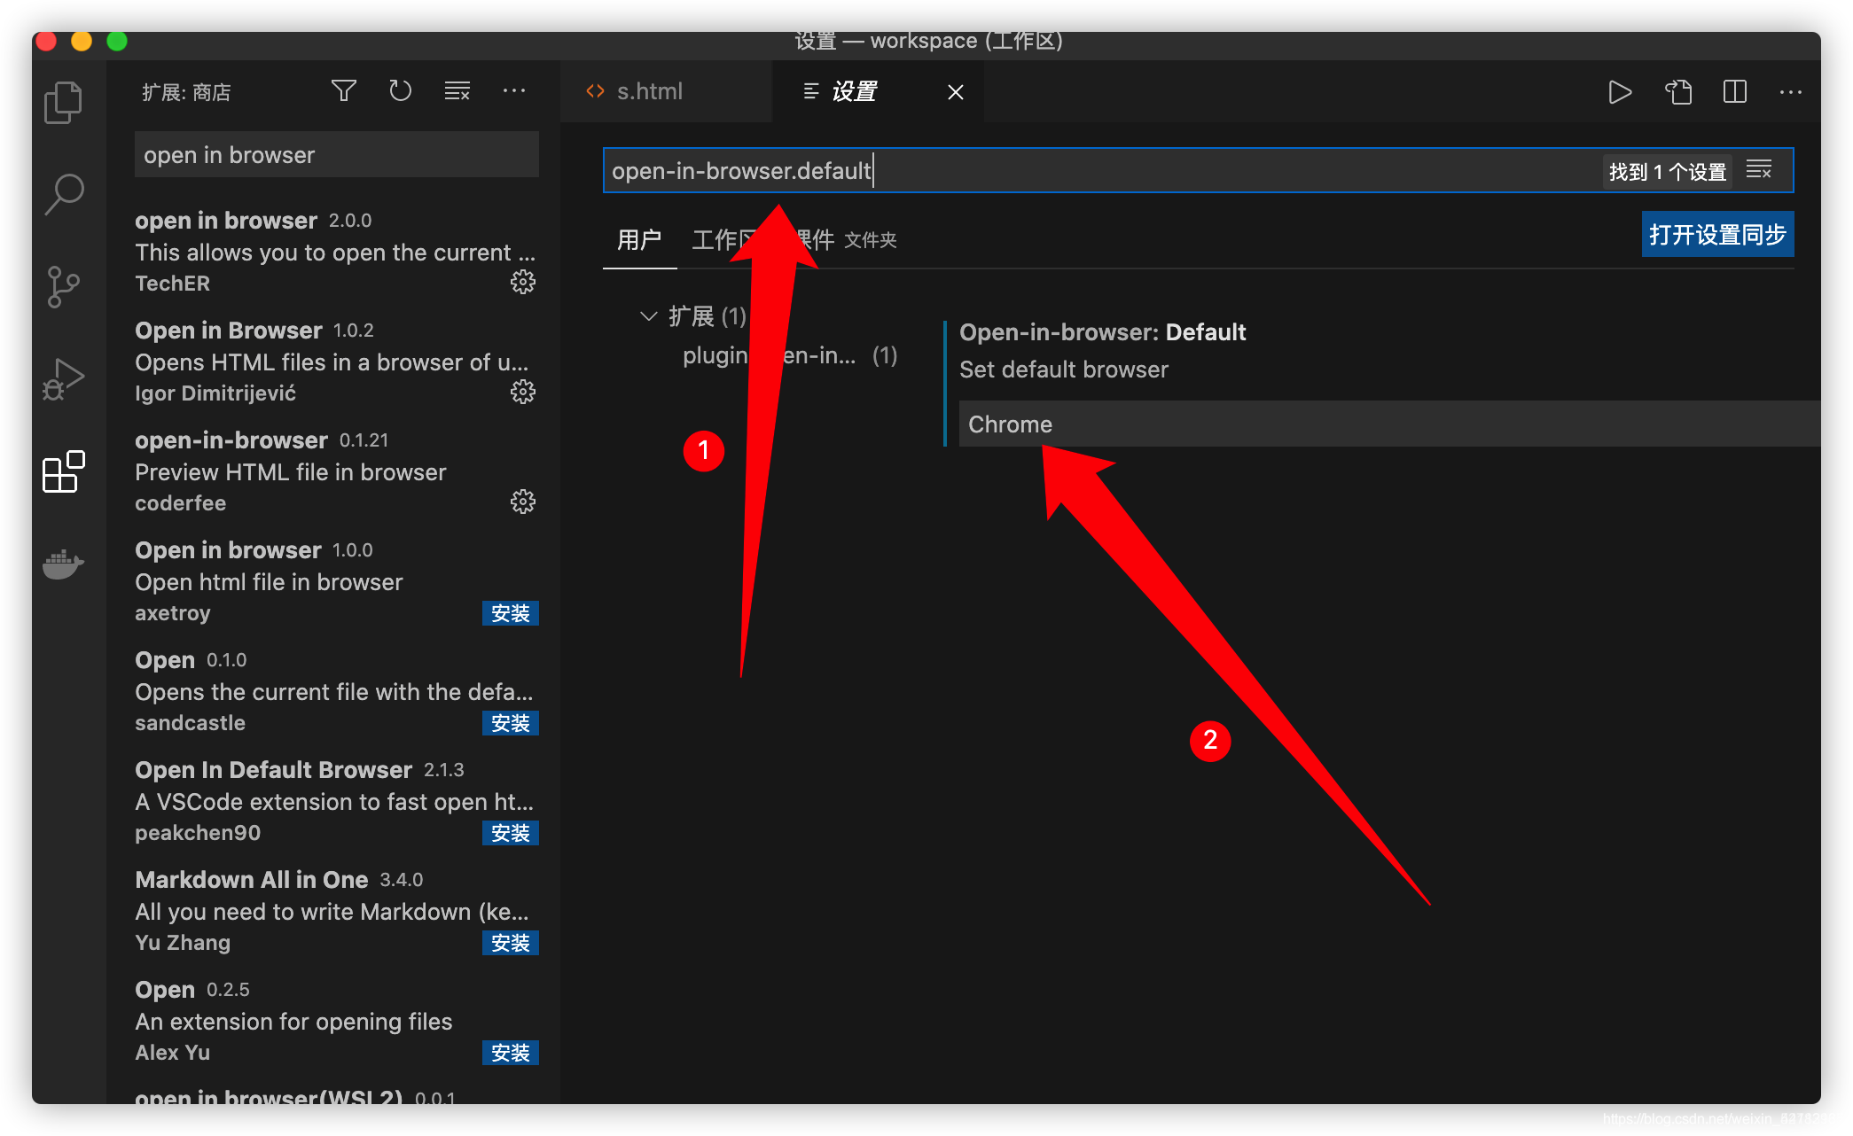Viewport: 1853px width, 1136px height.
Task: Refresh the extensions list
Action: point(401,91)
